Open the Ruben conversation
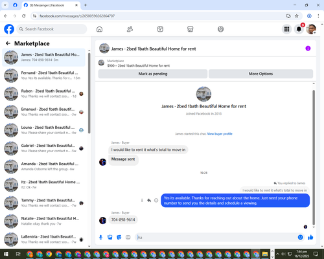 point(43,94)
